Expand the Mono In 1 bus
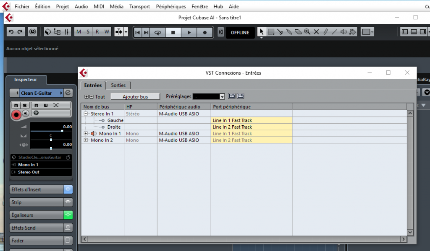 86,133
